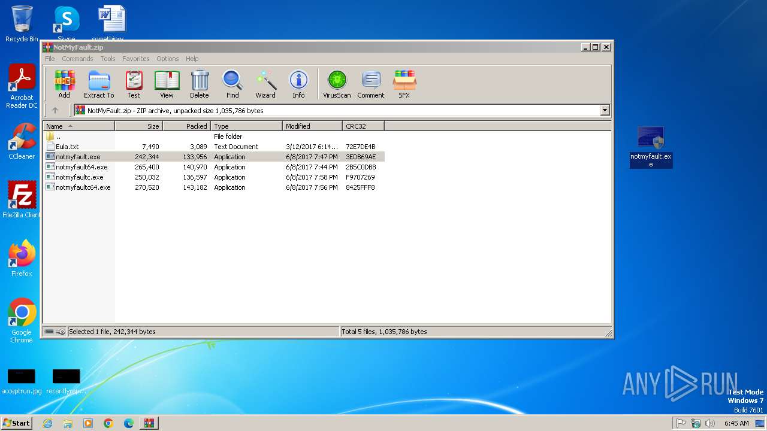
Task: Click the SFX toolbar icon
Action: point(404,84)
